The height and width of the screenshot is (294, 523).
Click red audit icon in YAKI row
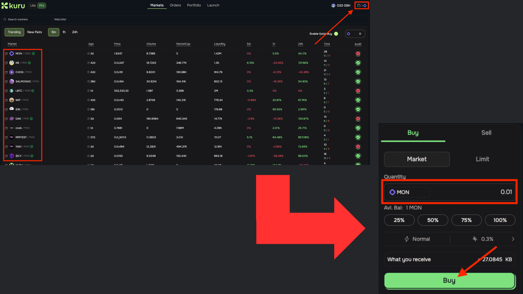tap(358, 146)
